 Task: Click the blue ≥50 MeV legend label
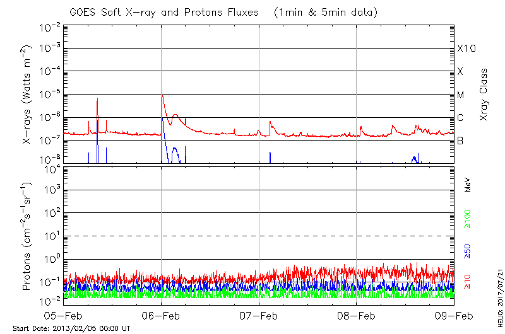[468, 251]
